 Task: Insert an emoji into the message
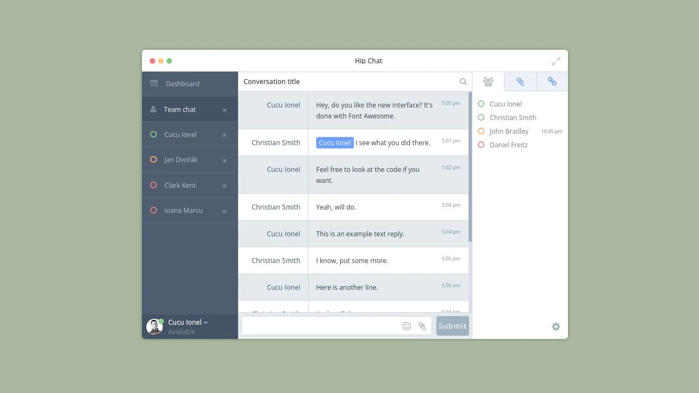[406, 326]
